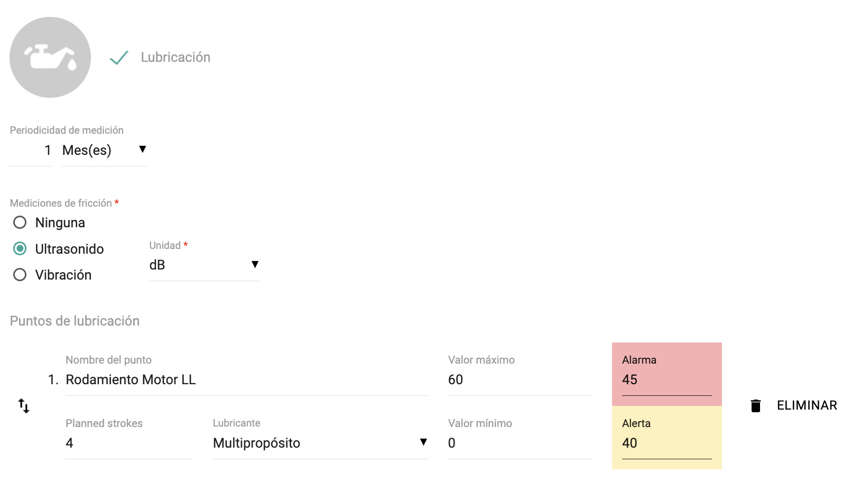Click the yellow Alerta value field
852x482 pixels.
pyautogui.click(x=666, y=443)
